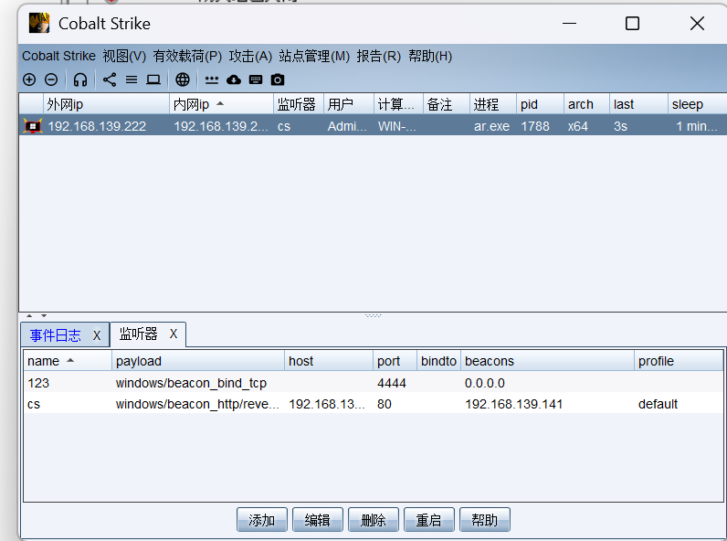This screenshot has height=541, width=727.
Task: Sort listeners by beacons column
Action: tap(547, 361)
